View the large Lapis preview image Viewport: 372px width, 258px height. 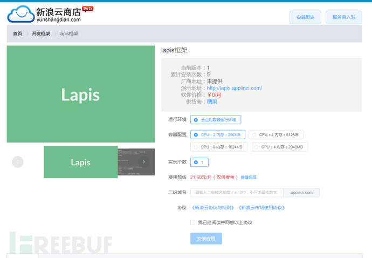tap(81, 94)
